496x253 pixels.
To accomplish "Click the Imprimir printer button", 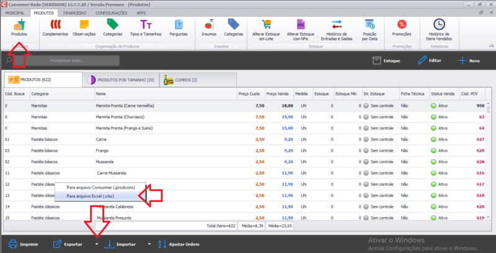I will point(24,244).
